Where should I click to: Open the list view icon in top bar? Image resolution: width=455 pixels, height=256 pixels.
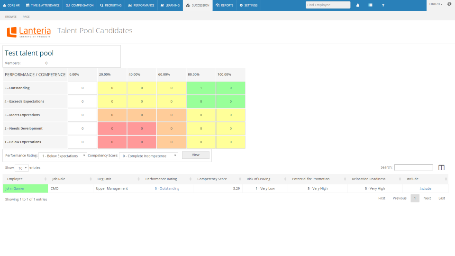pos(370,5)
